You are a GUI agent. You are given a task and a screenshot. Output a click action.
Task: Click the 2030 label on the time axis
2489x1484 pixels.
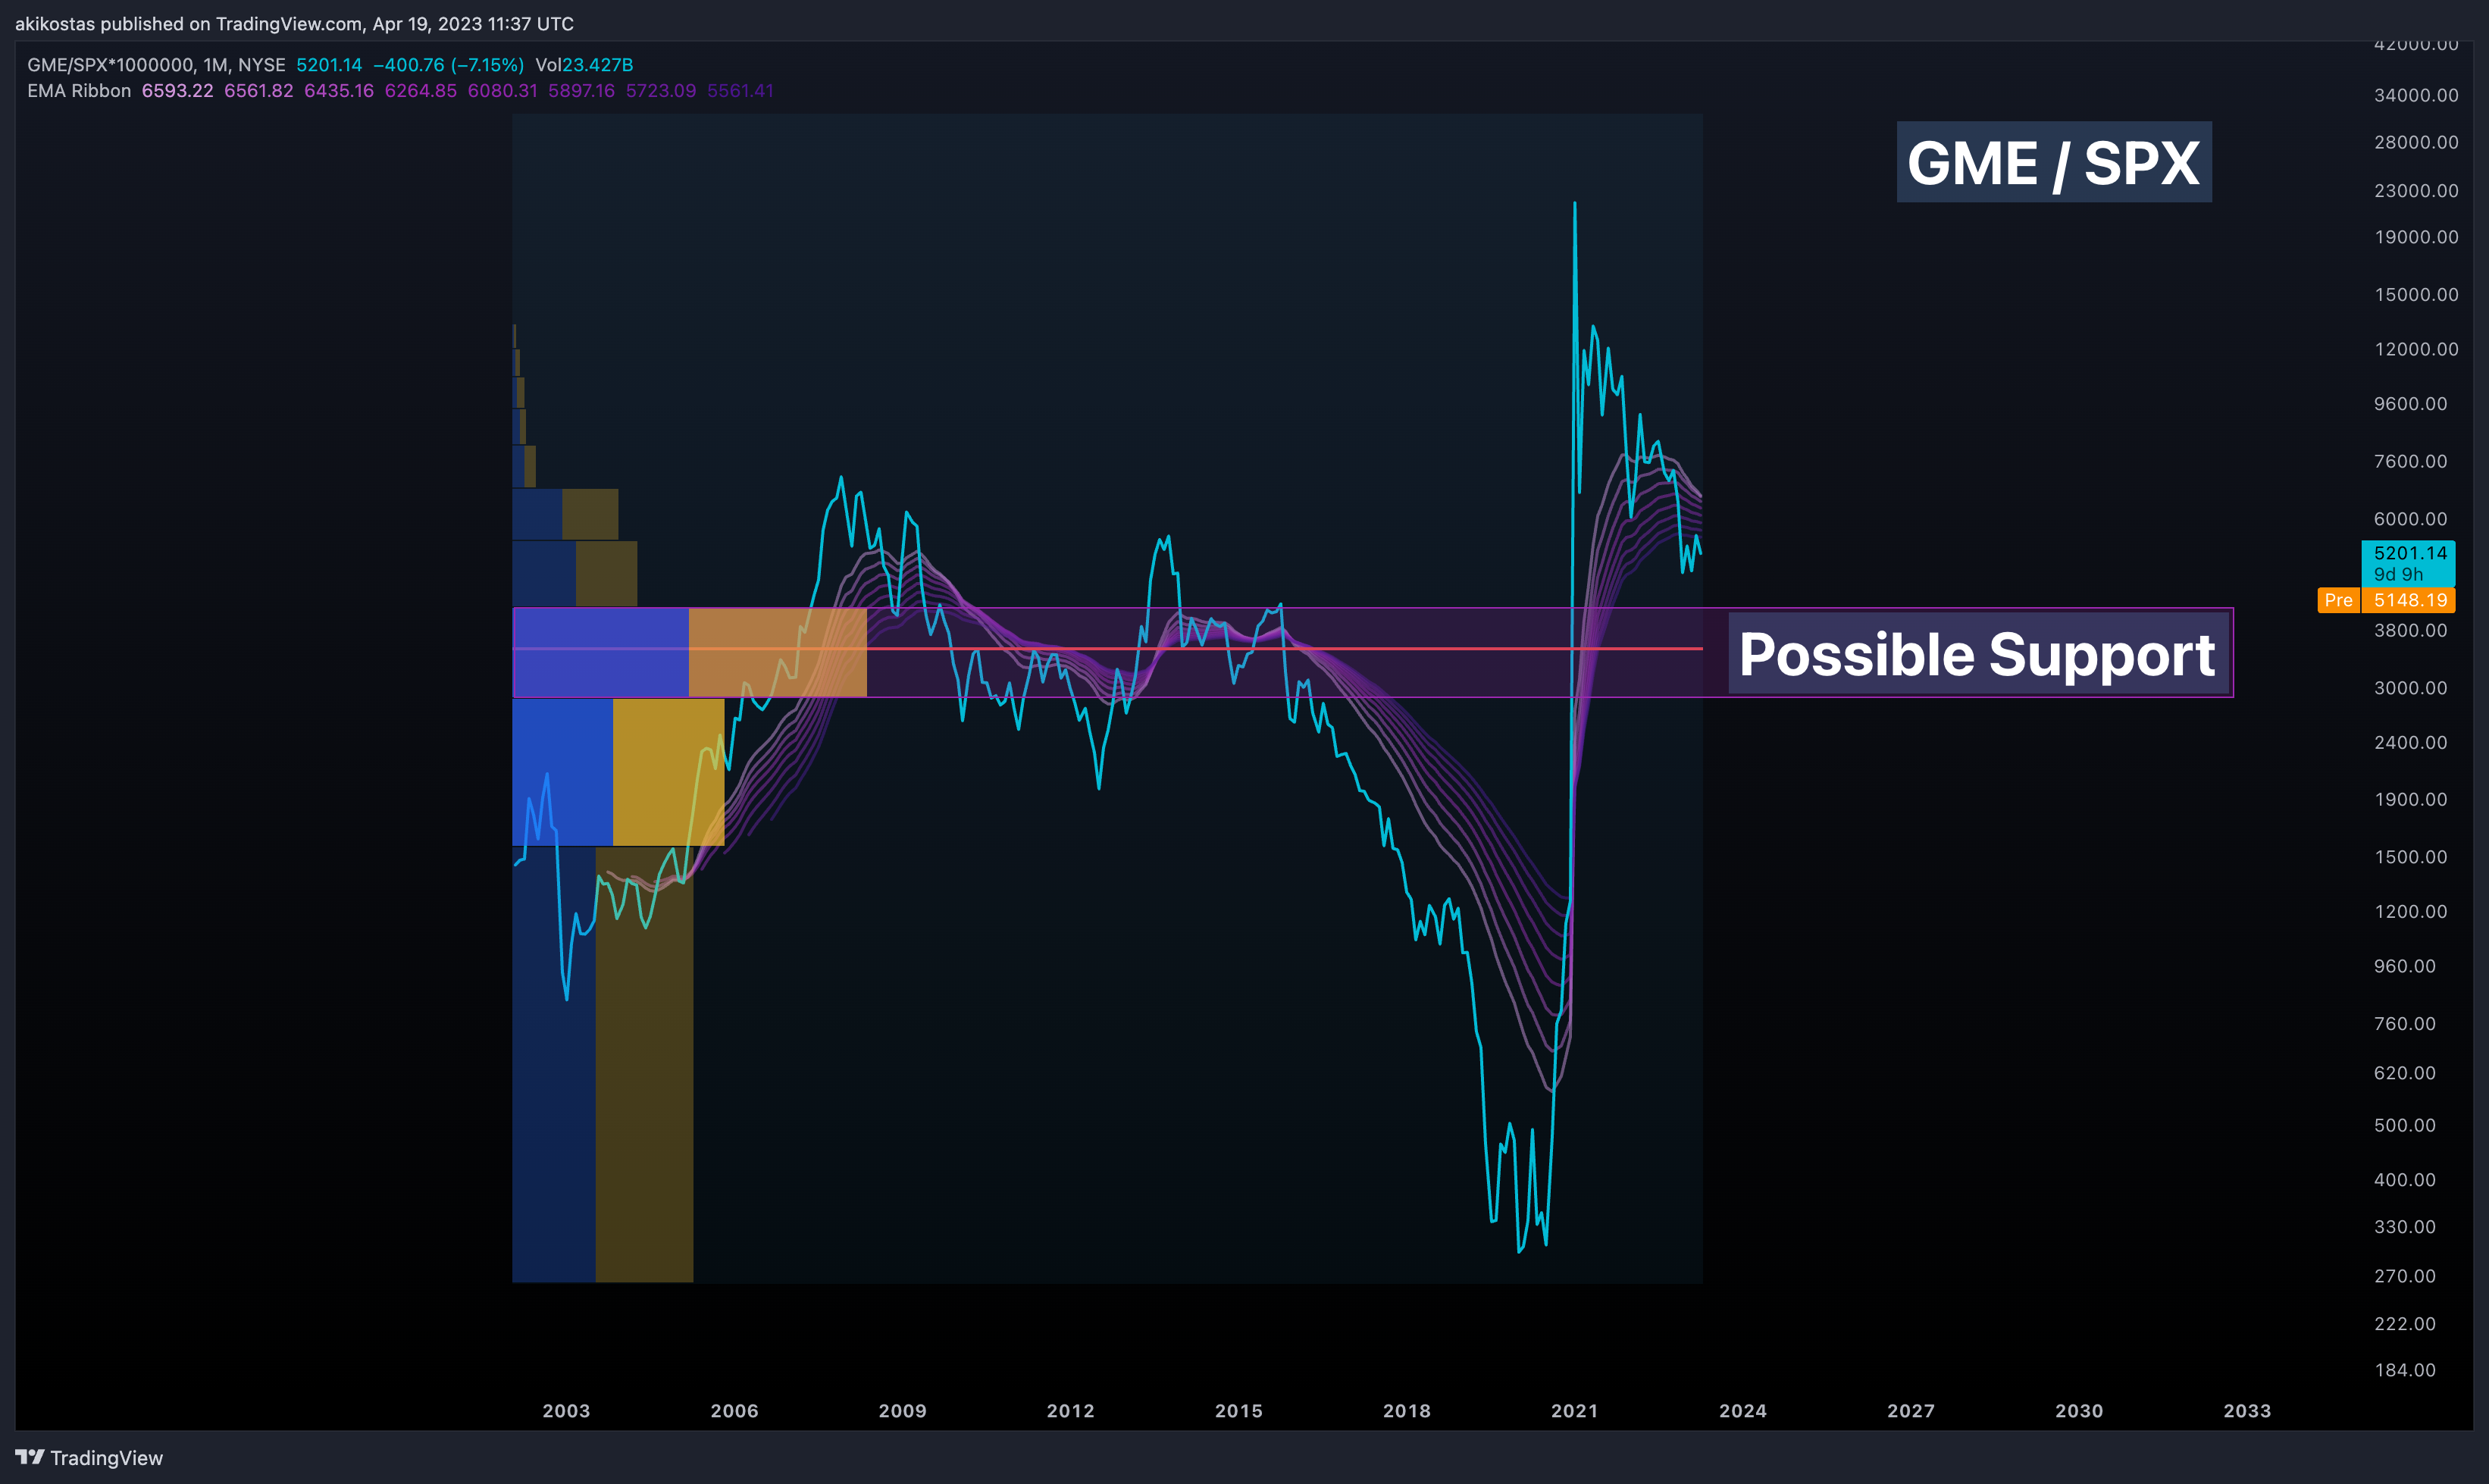(x=2078, y=1411)
